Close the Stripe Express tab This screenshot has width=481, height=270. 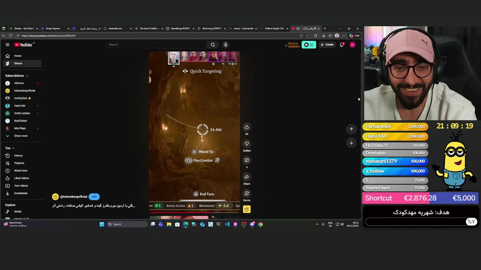point(68,28)
